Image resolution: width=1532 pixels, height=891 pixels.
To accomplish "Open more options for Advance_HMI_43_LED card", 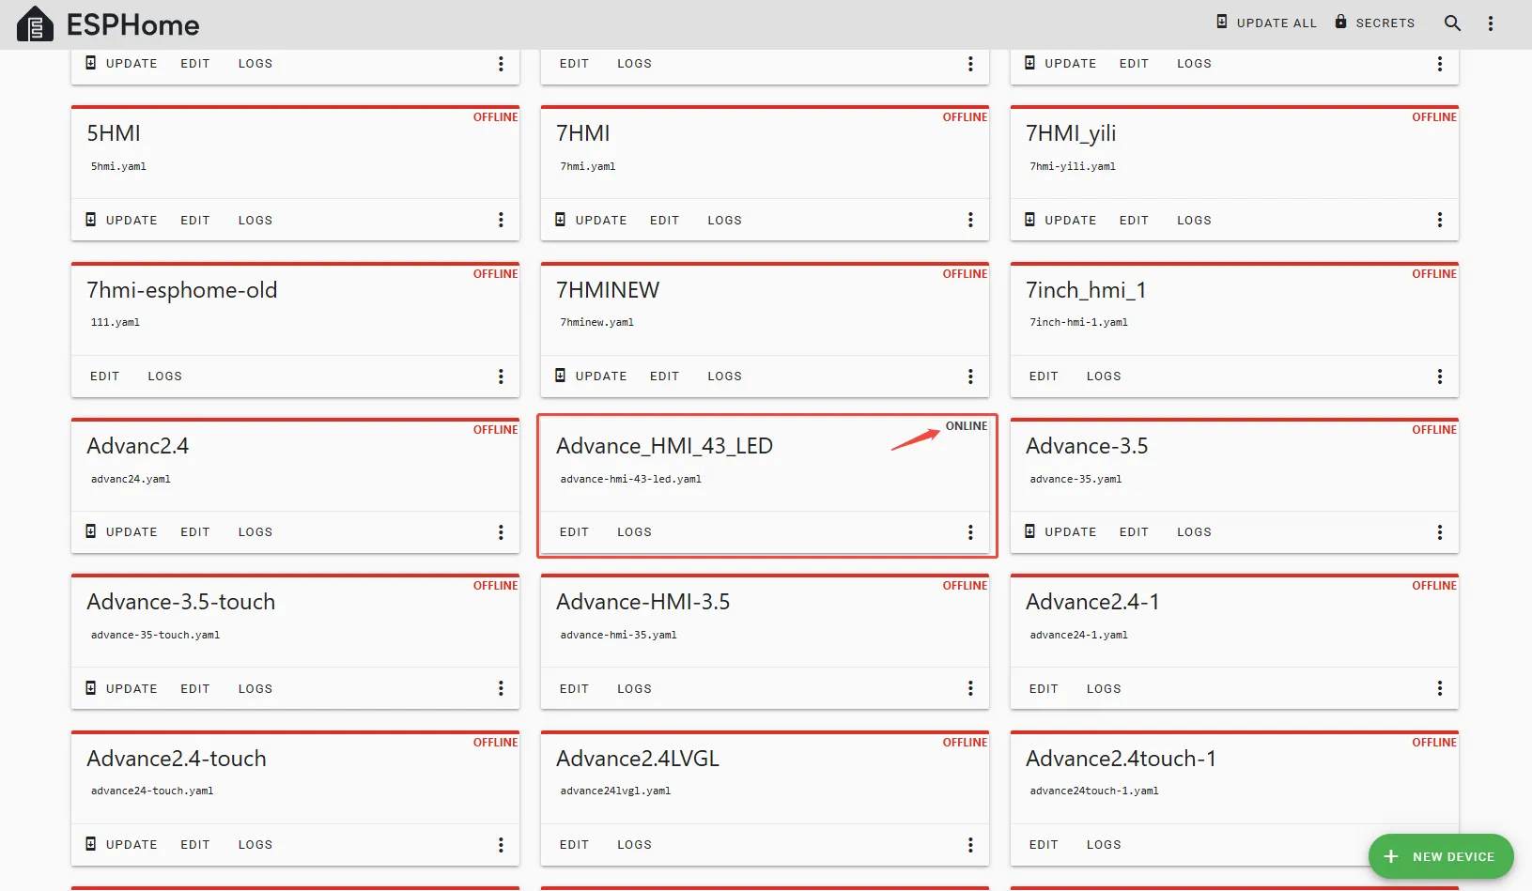I will click(x=970, y=532).
